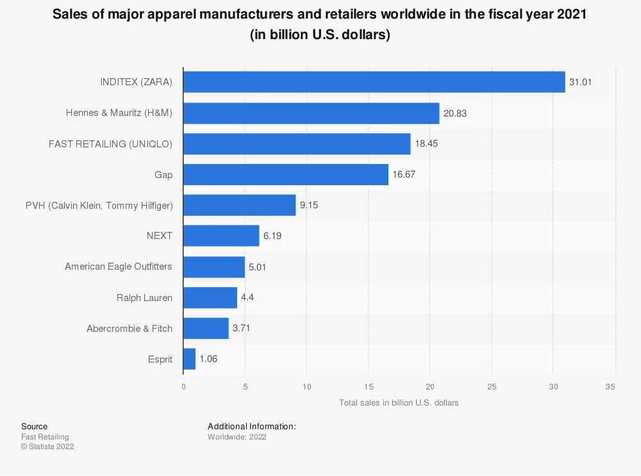Select the 'PVH (Calvin Klein, Tommy Hilfiger)' label
This screenshot has height=476, width=641.
pos(99,206)
